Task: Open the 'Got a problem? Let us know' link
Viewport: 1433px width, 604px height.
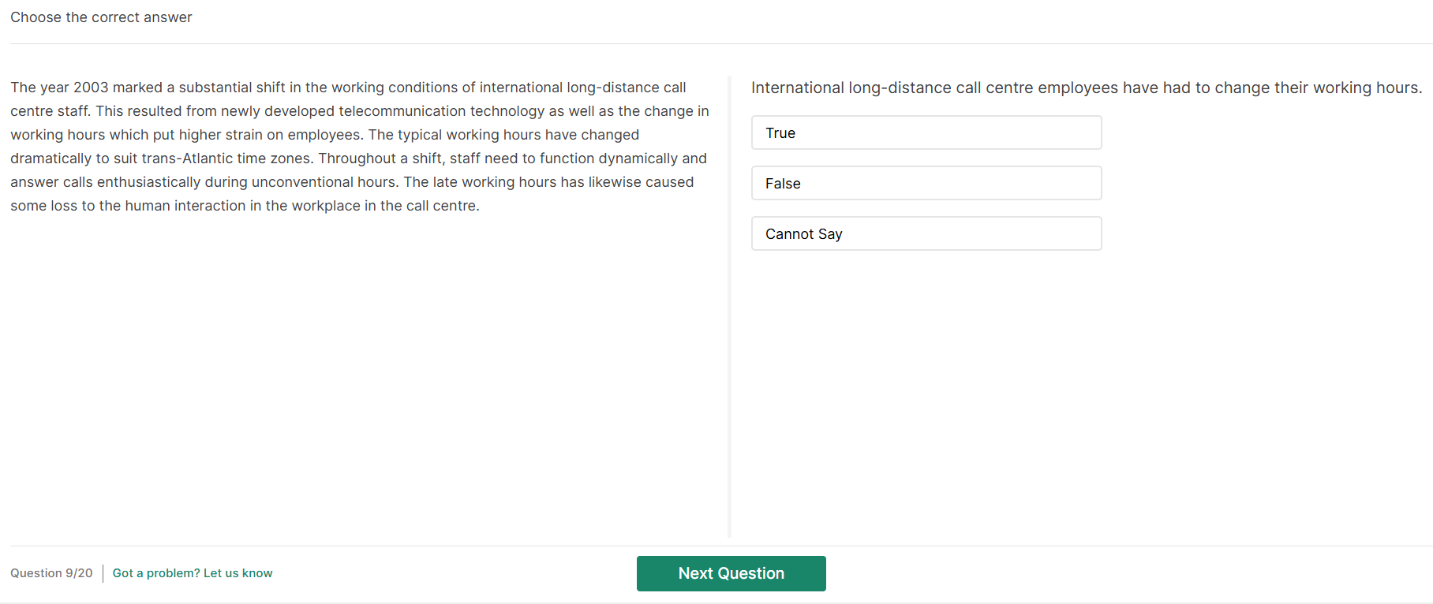Action: pos(192,573)
